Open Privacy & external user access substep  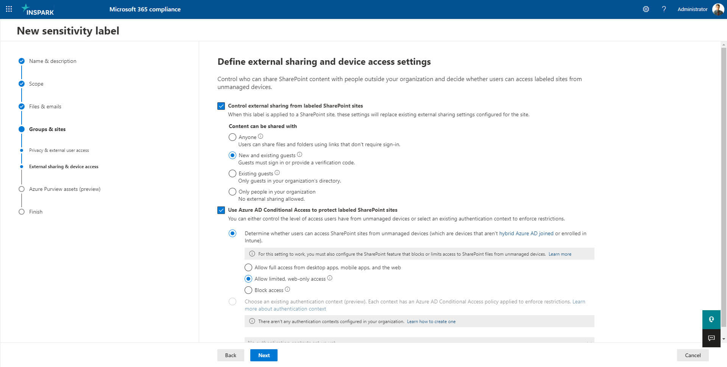click(x=59, y=150)
